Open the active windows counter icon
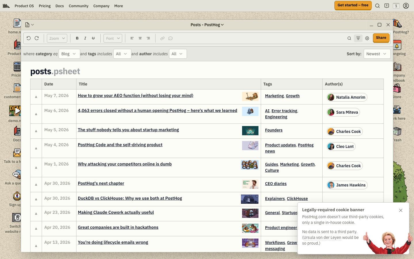The height and width of the screenshot is (259, 414). 396,6
